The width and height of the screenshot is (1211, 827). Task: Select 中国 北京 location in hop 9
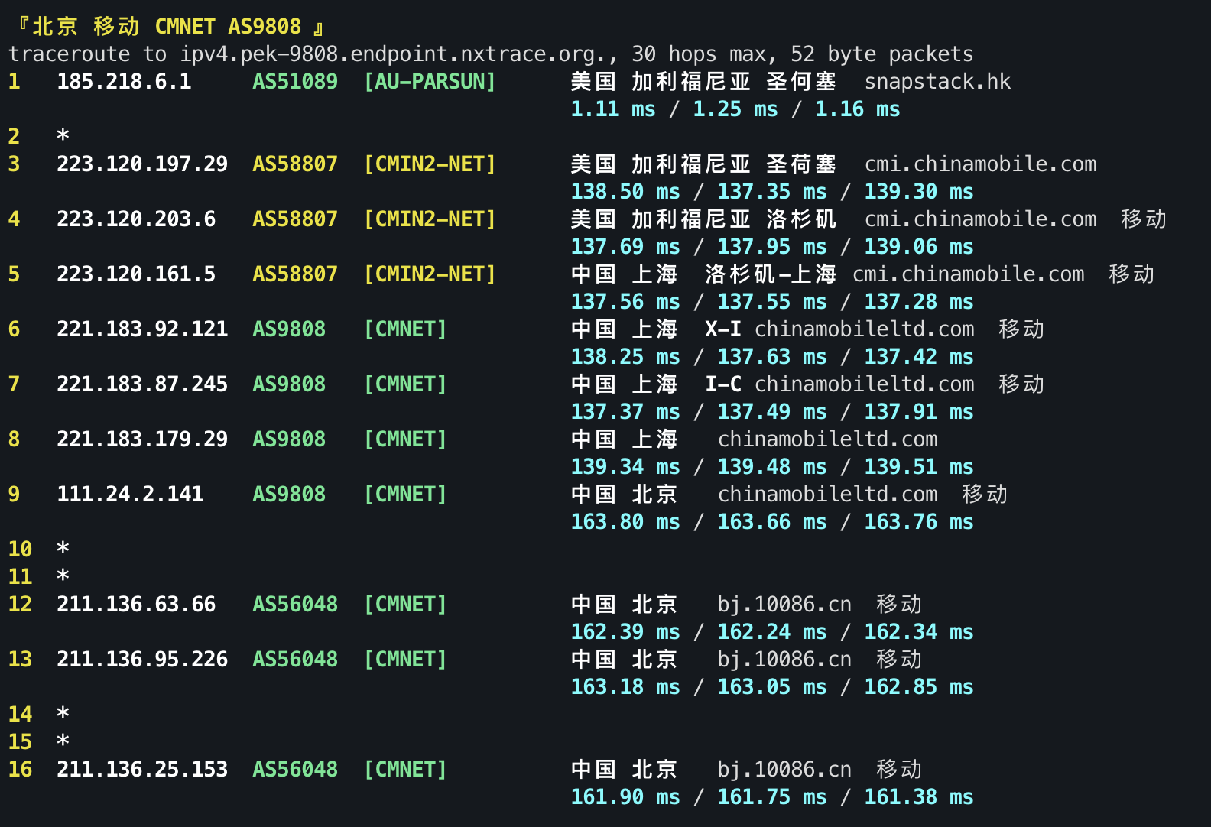624,495
